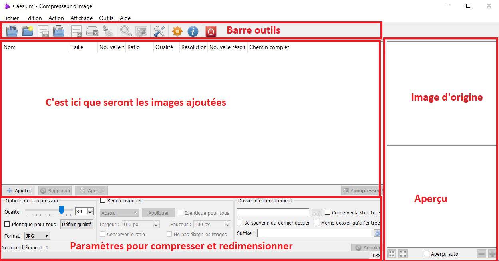This screenshot has height=261, width=499.
Task: Click the add folder icon with star
Action: (27, 31)
